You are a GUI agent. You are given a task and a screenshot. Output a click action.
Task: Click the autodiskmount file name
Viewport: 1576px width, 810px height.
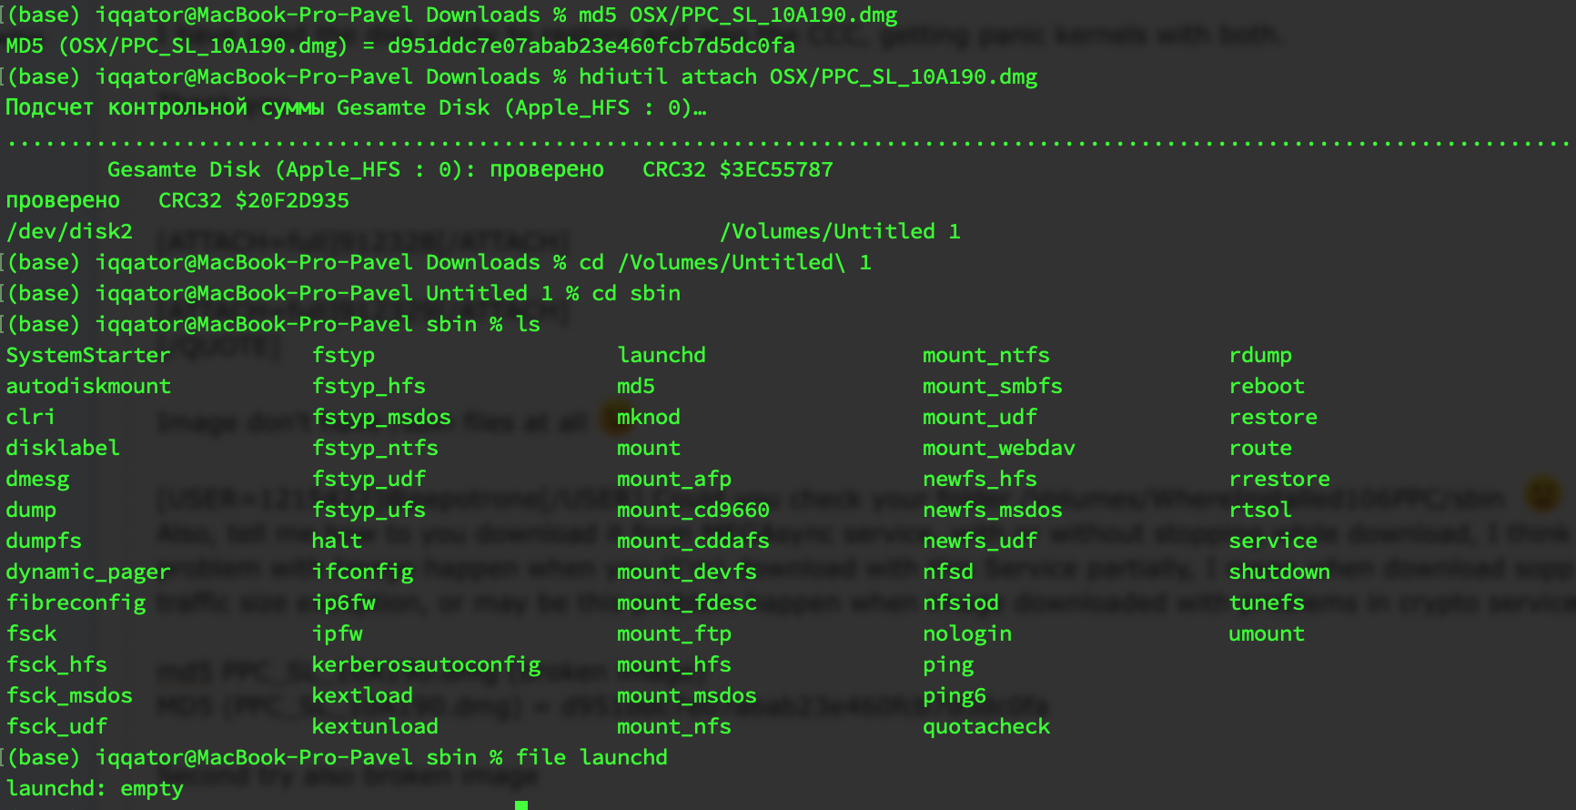click(x=88, y=386)
